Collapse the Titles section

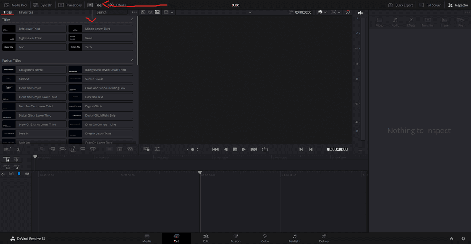click(132, 20)
